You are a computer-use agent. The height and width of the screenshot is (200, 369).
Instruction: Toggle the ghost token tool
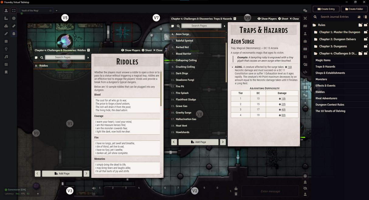pyautogui.click(x=13, y=34)
